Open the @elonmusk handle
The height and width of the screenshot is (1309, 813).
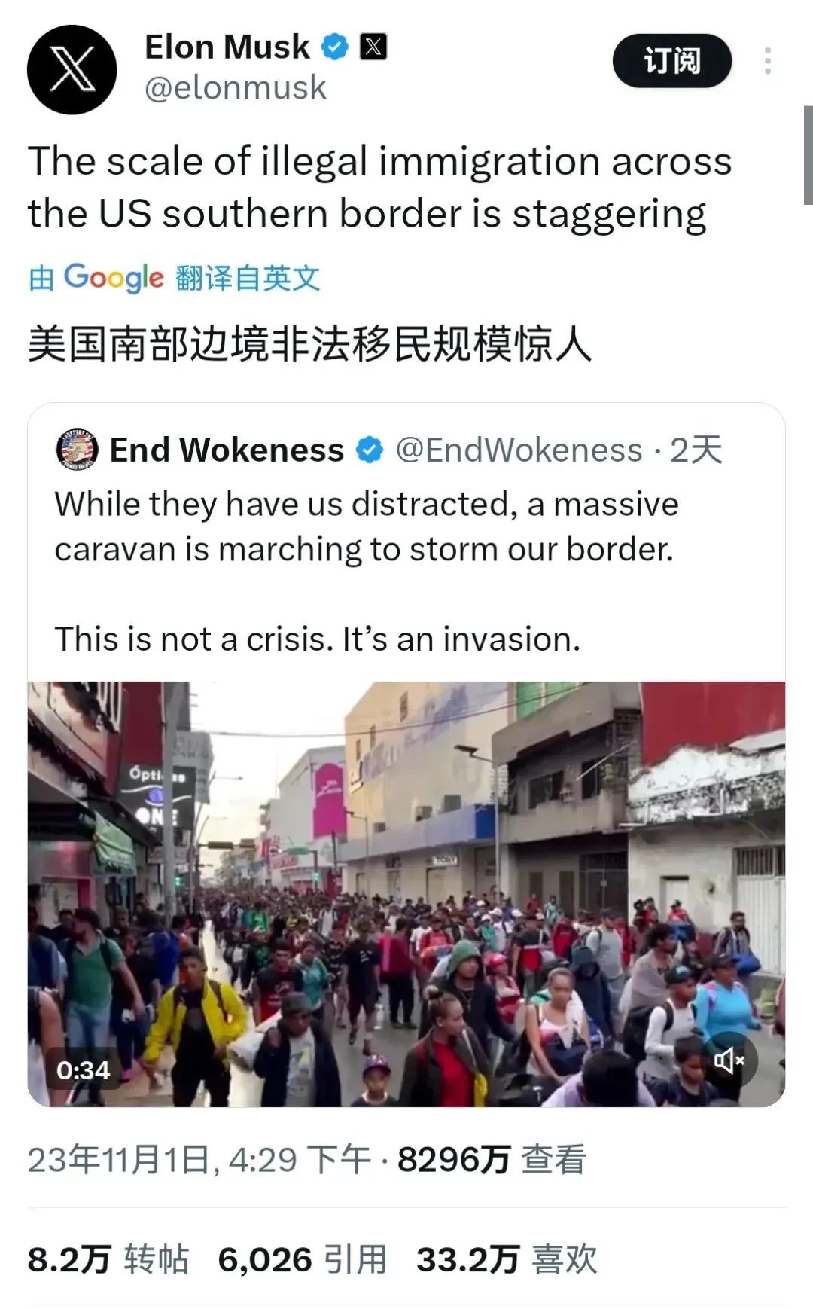tap(235, 88)
